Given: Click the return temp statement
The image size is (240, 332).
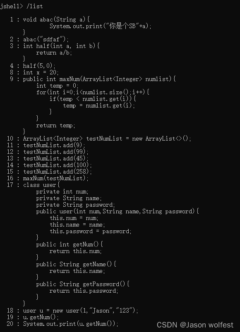Looking at the screenshot, I should coord(56,125).
